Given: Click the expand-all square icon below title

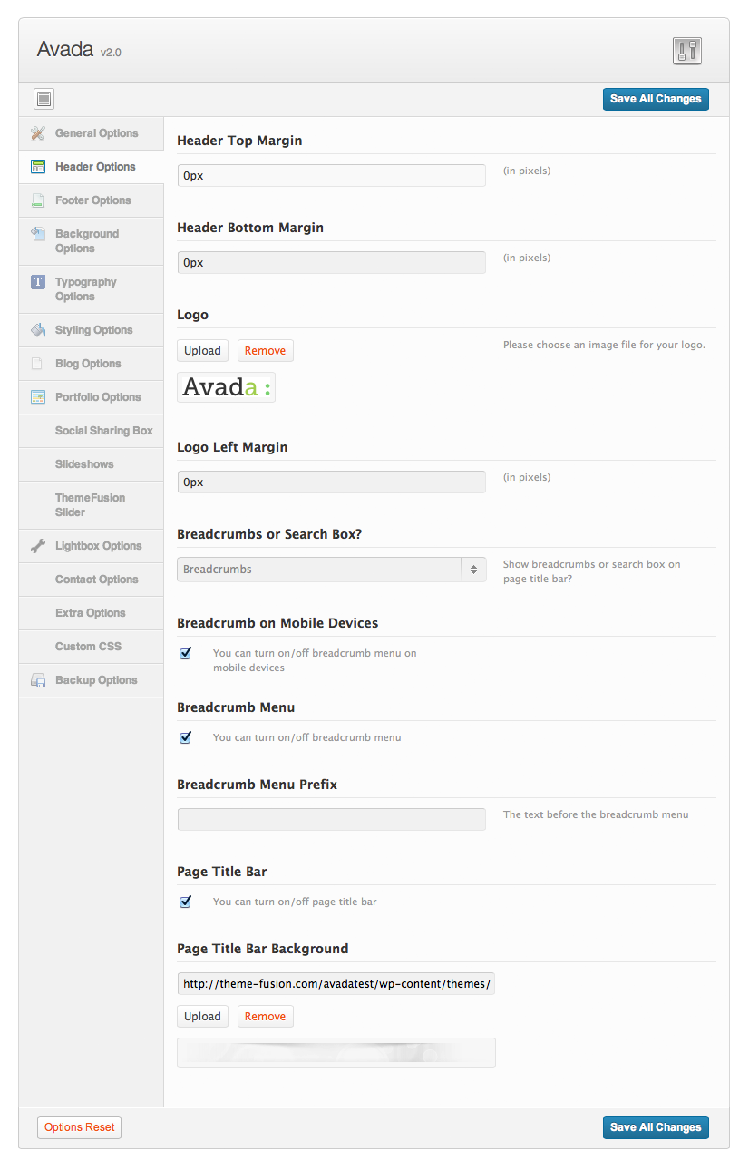Looking at the screenshot, I should 44,99.
